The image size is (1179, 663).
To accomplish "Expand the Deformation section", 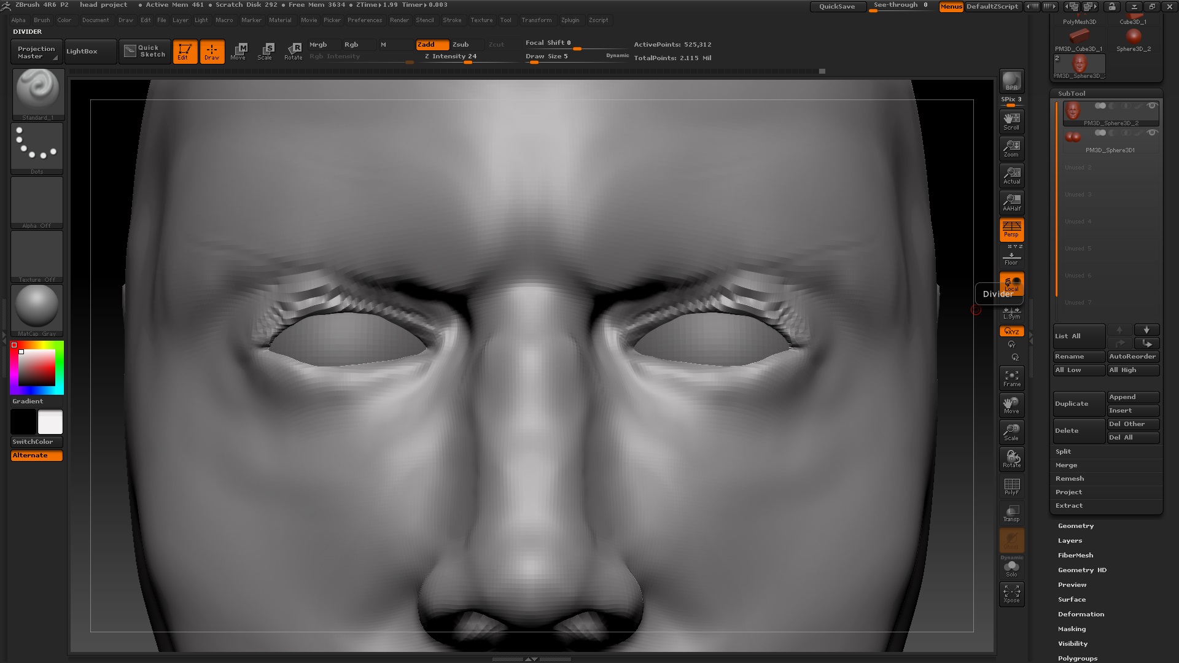I will (x=1081, y=614).
